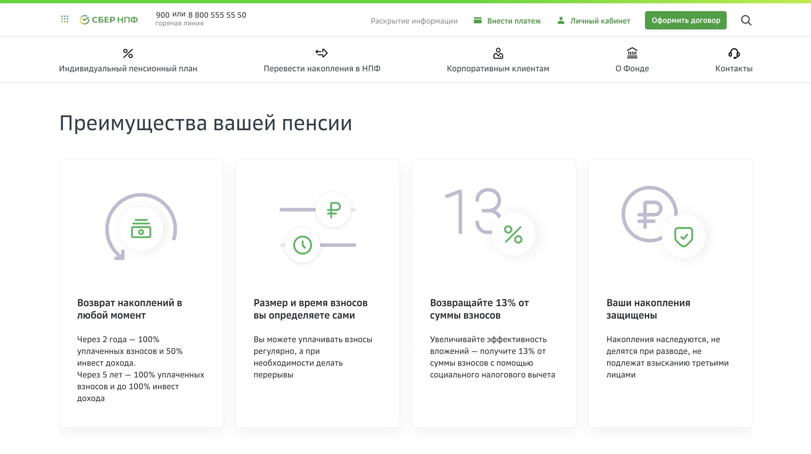The width and height of the screenshot is (811, 454).
Task: Open О Фонде menu item
Action: click(632, 69)
